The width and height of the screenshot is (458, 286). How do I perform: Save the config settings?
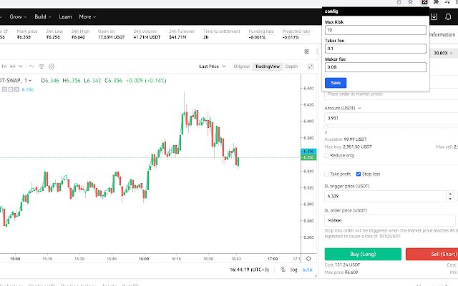[336, 83]
